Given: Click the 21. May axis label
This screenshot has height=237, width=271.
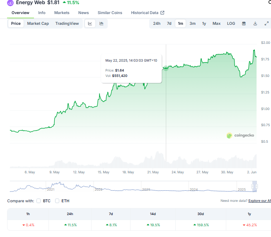Looking at the screenshot, I should [153, 172].
